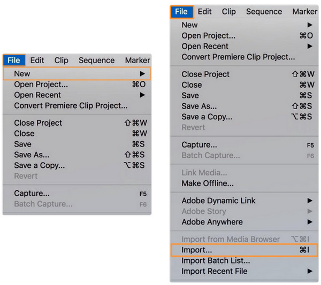Choose Save As in left File menu
This screenshot has height=285, width=321.
(77, 155)
